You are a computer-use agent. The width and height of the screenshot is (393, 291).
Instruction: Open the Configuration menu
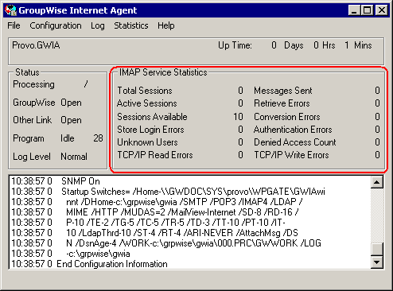56,25
